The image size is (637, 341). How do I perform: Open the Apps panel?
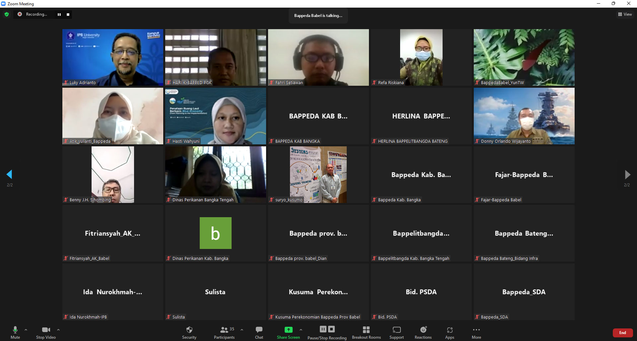pyautogui.click(x=450, y=332)
